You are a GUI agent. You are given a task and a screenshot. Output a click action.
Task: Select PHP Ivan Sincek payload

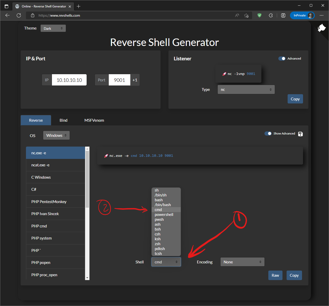click(x=56, y=214)
